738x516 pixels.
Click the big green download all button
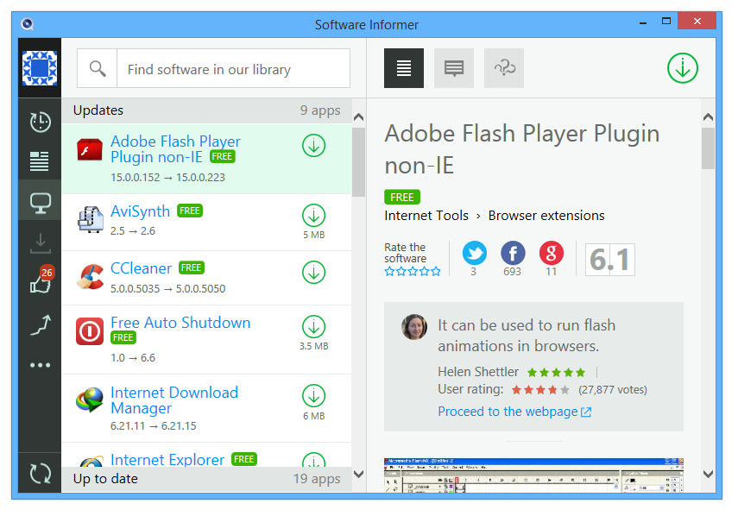(x=683, y=67)
